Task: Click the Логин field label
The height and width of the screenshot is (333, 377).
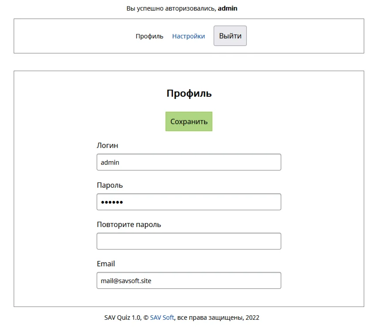Action: pyautogui.click(x=107, y=145)
